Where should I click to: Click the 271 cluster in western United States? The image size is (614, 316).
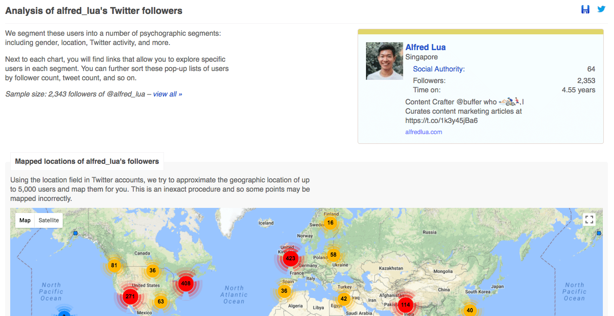(130, 296)
